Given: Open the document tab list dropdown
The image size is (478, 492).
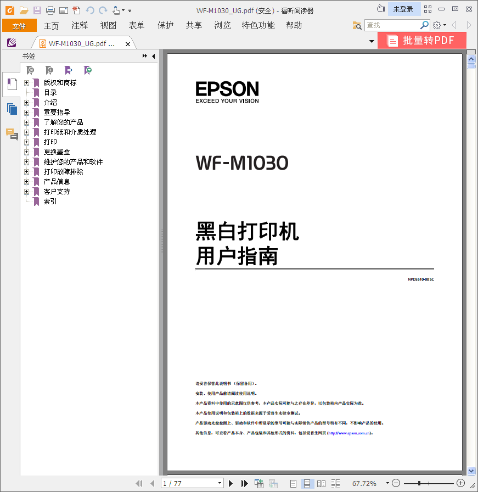Looking at the screenshot, I should coord(372,41).
